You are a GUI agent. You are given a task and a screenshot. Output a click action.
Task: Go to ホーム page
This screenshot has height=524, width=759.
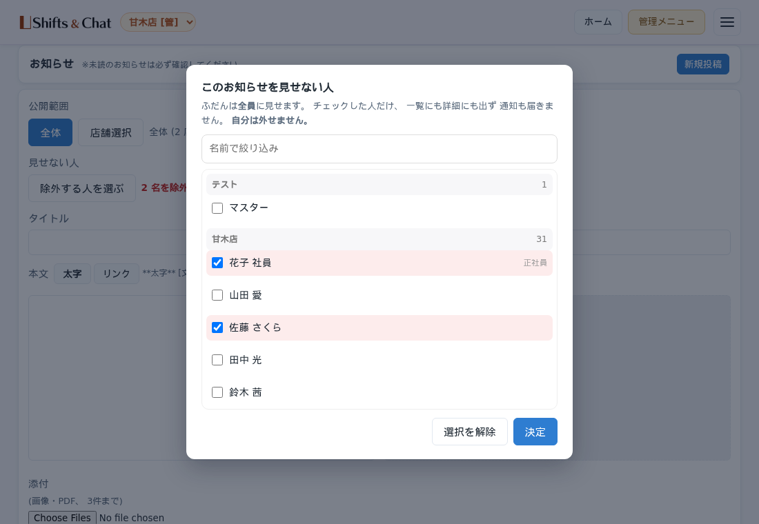click(598, 22)
